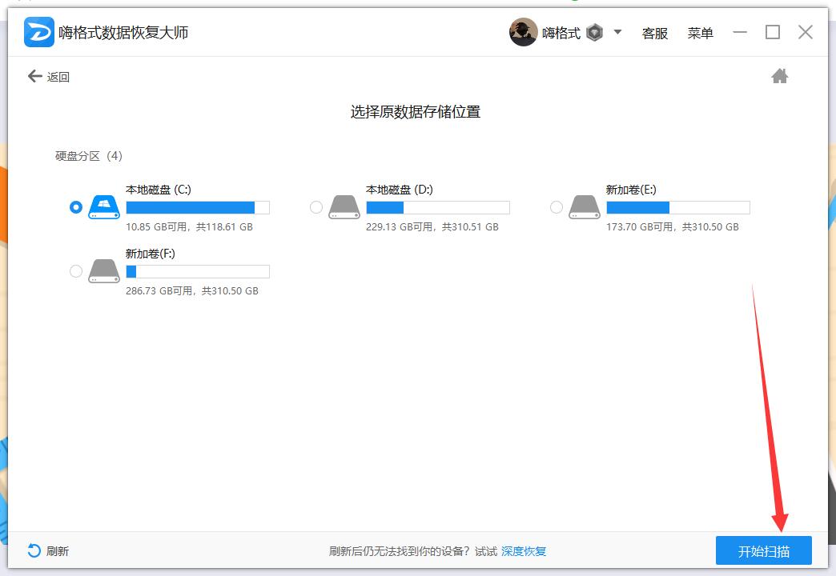Select the 新加卷(E:) radio button

click(x=556, y=206)
